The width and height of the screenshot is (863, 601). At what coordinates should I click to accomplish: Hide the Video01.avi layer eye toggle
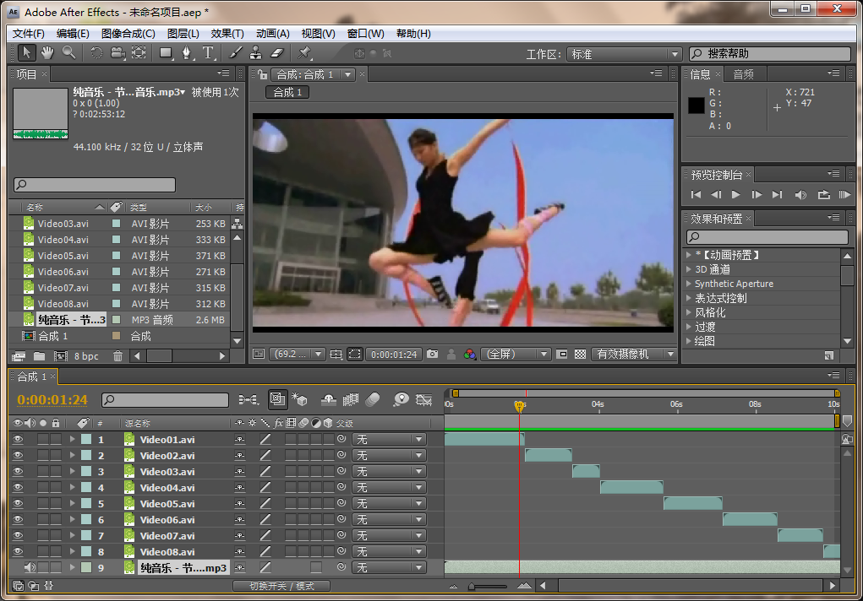coord(17,440)
